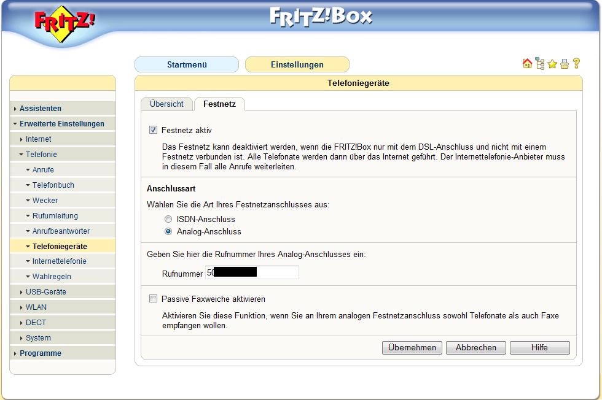The image size is (602, 400).
Task: Expand WLAN sidebar item
Action: pyautogui.click(x=63, y=307)
